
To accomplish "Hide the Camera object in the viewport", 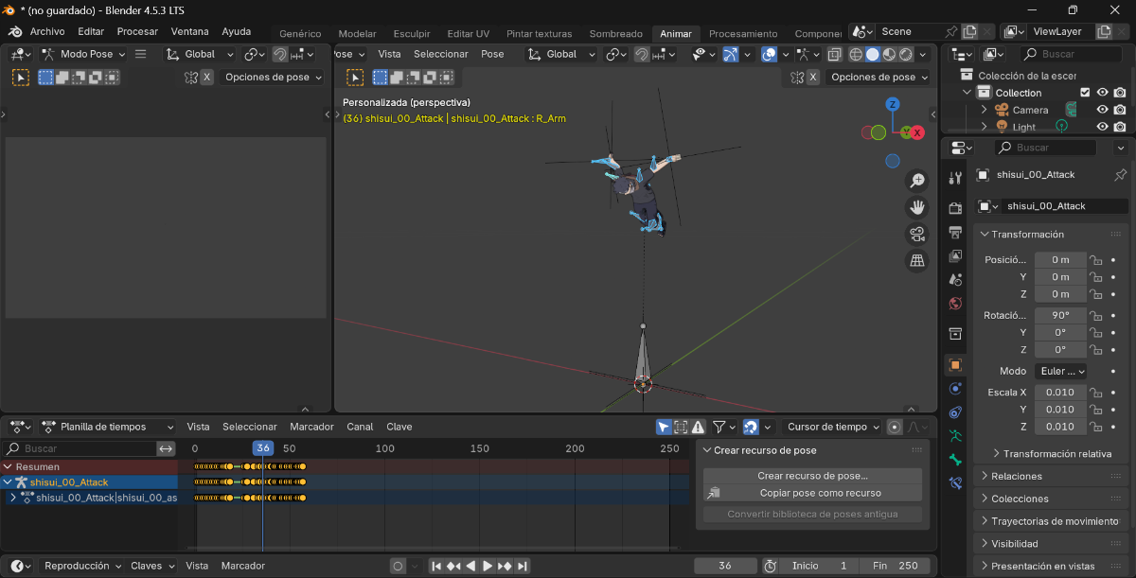I will pyautogui.click(x=1102, y=110).
